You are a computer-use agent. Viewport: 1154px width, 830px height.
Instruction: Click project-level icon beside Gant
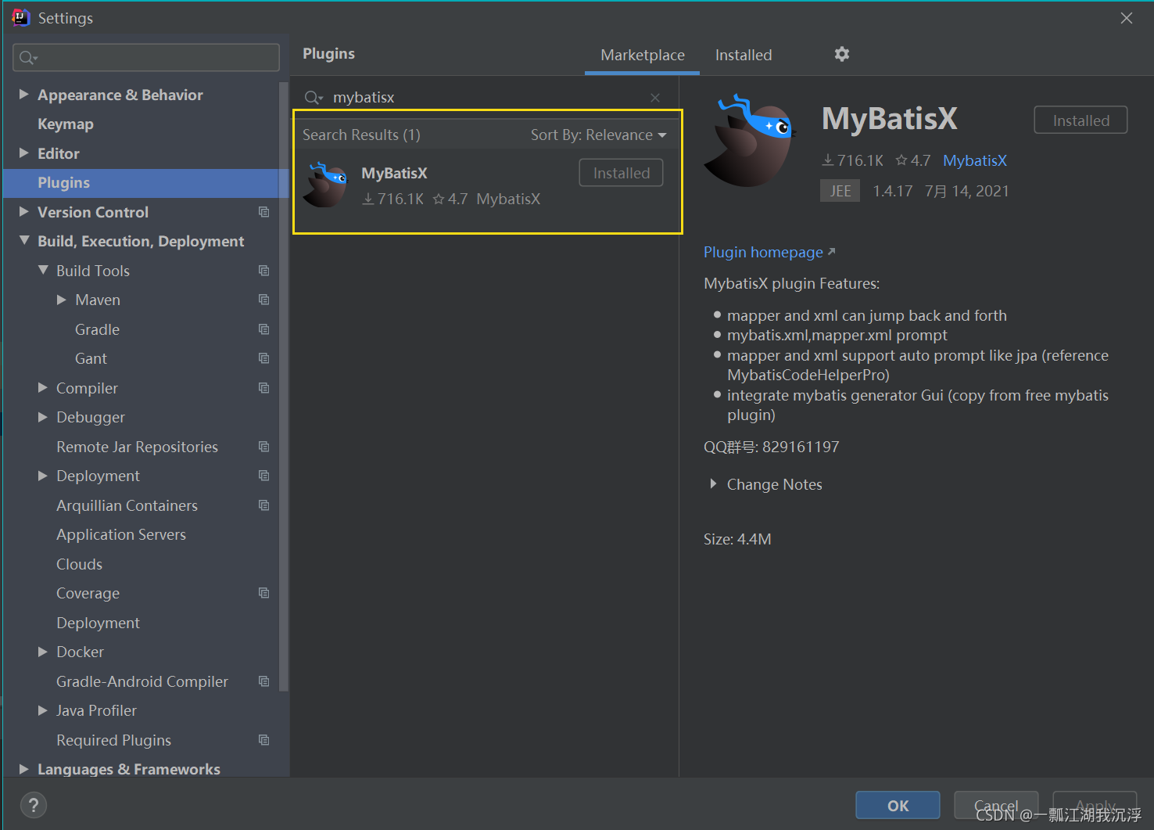[x=264, y=358]
